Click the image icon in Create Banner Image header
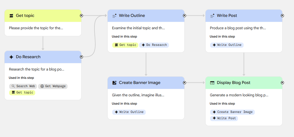This screenshot has width=294, height=137. [114, 83]
